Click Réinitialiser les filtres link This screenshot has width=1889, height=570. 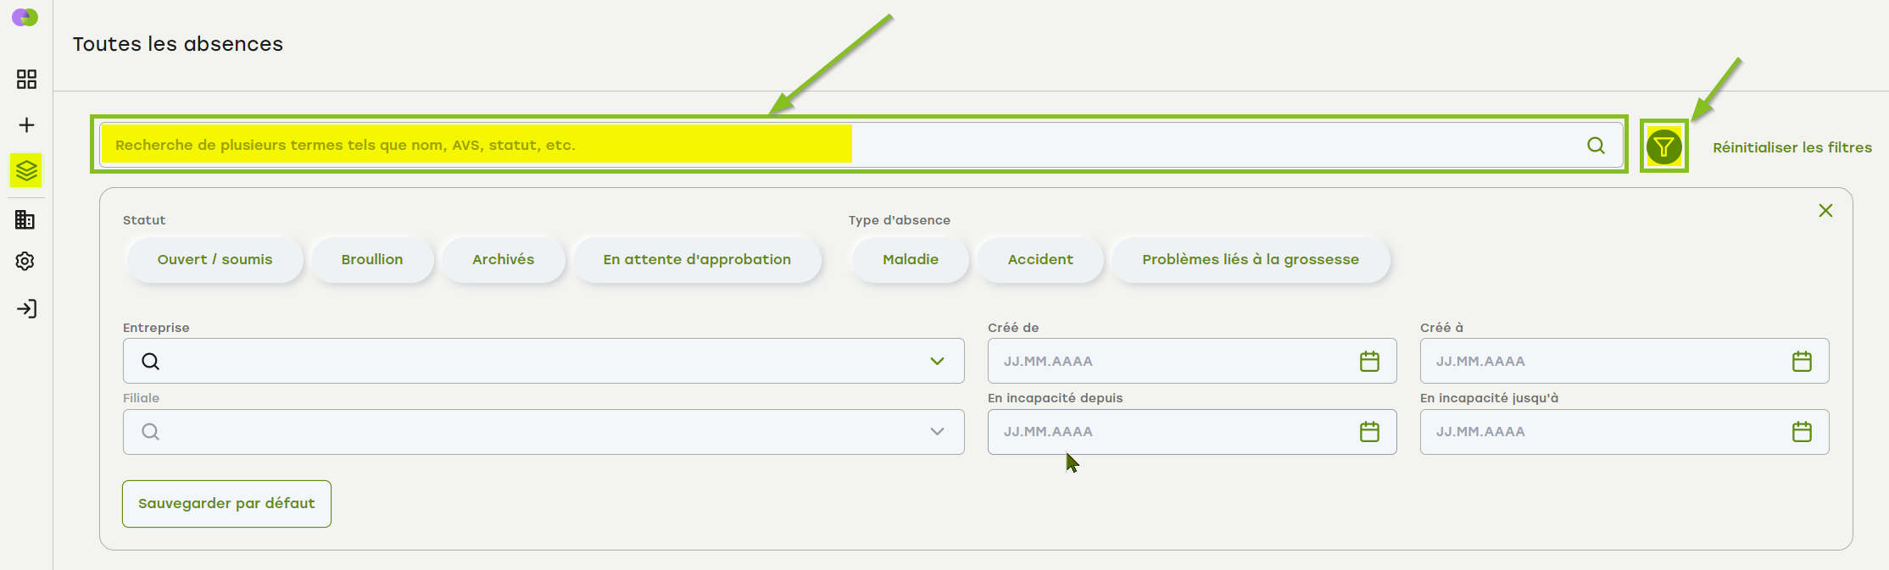pos(1791,147)
